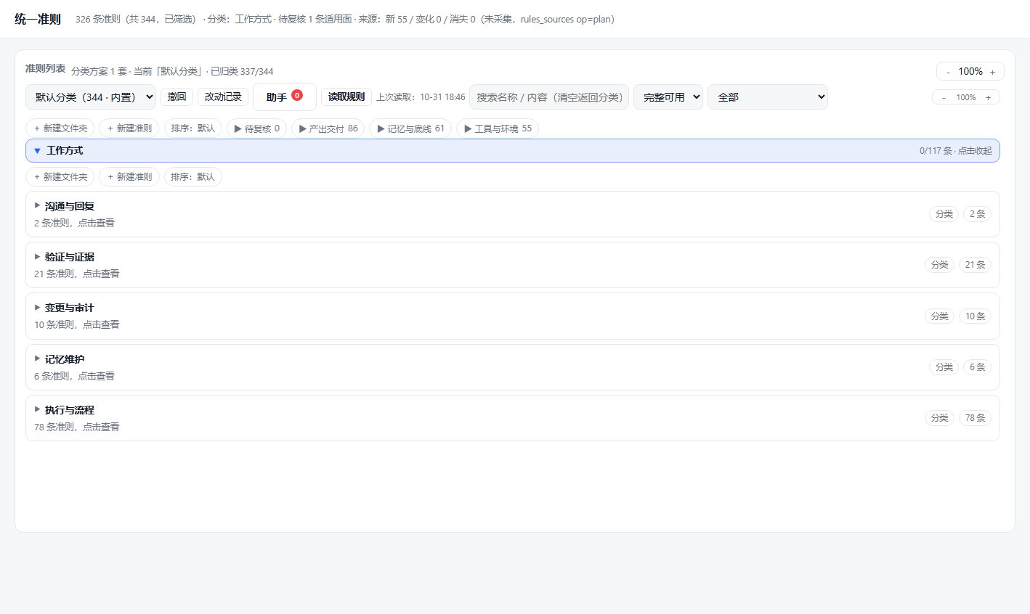The image size is (1030, 614).
Task: Click the 6 条 count badge
Action: 978,367
